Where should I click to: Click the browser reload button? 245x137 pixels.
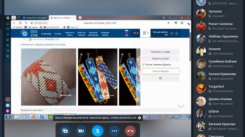[x=26, y=23]
